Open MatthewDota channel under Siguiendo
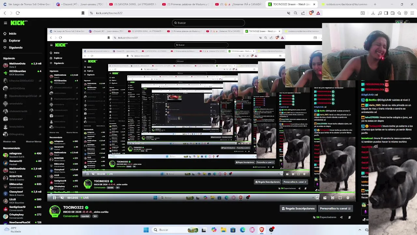The image size is (417, 235). [x=22, y=65]
